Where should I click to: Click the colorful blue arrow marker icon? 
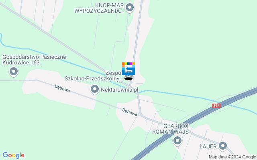[x=128, y=69]
